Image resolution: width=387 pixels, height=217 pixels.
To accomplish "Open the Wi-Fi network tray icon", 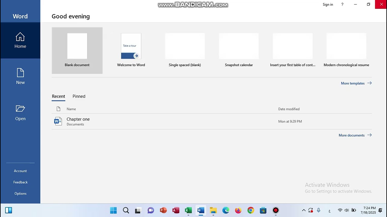I will tap(340, 210).
